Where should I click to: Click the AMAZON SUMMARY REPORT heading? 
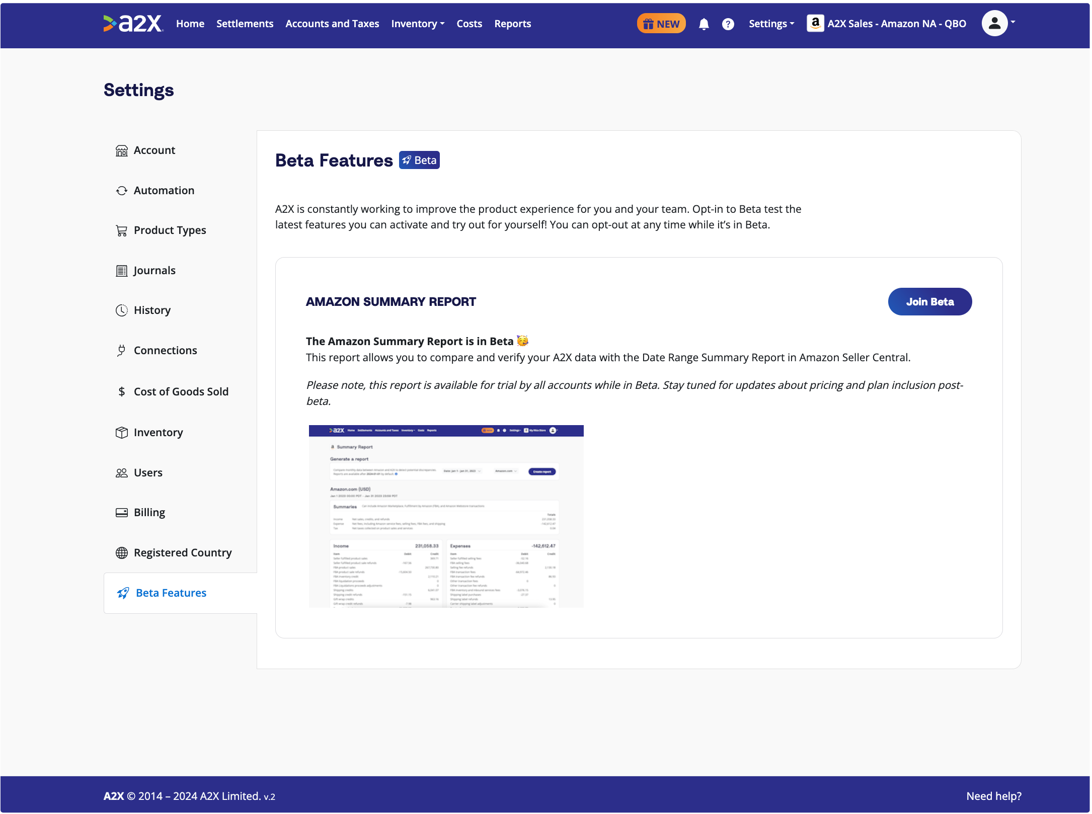pyautogui.click(x=391, y=302)
